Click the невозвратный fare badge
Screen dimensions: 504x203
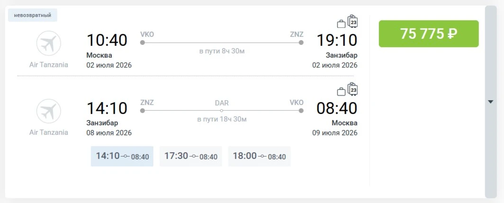[33, 15]
